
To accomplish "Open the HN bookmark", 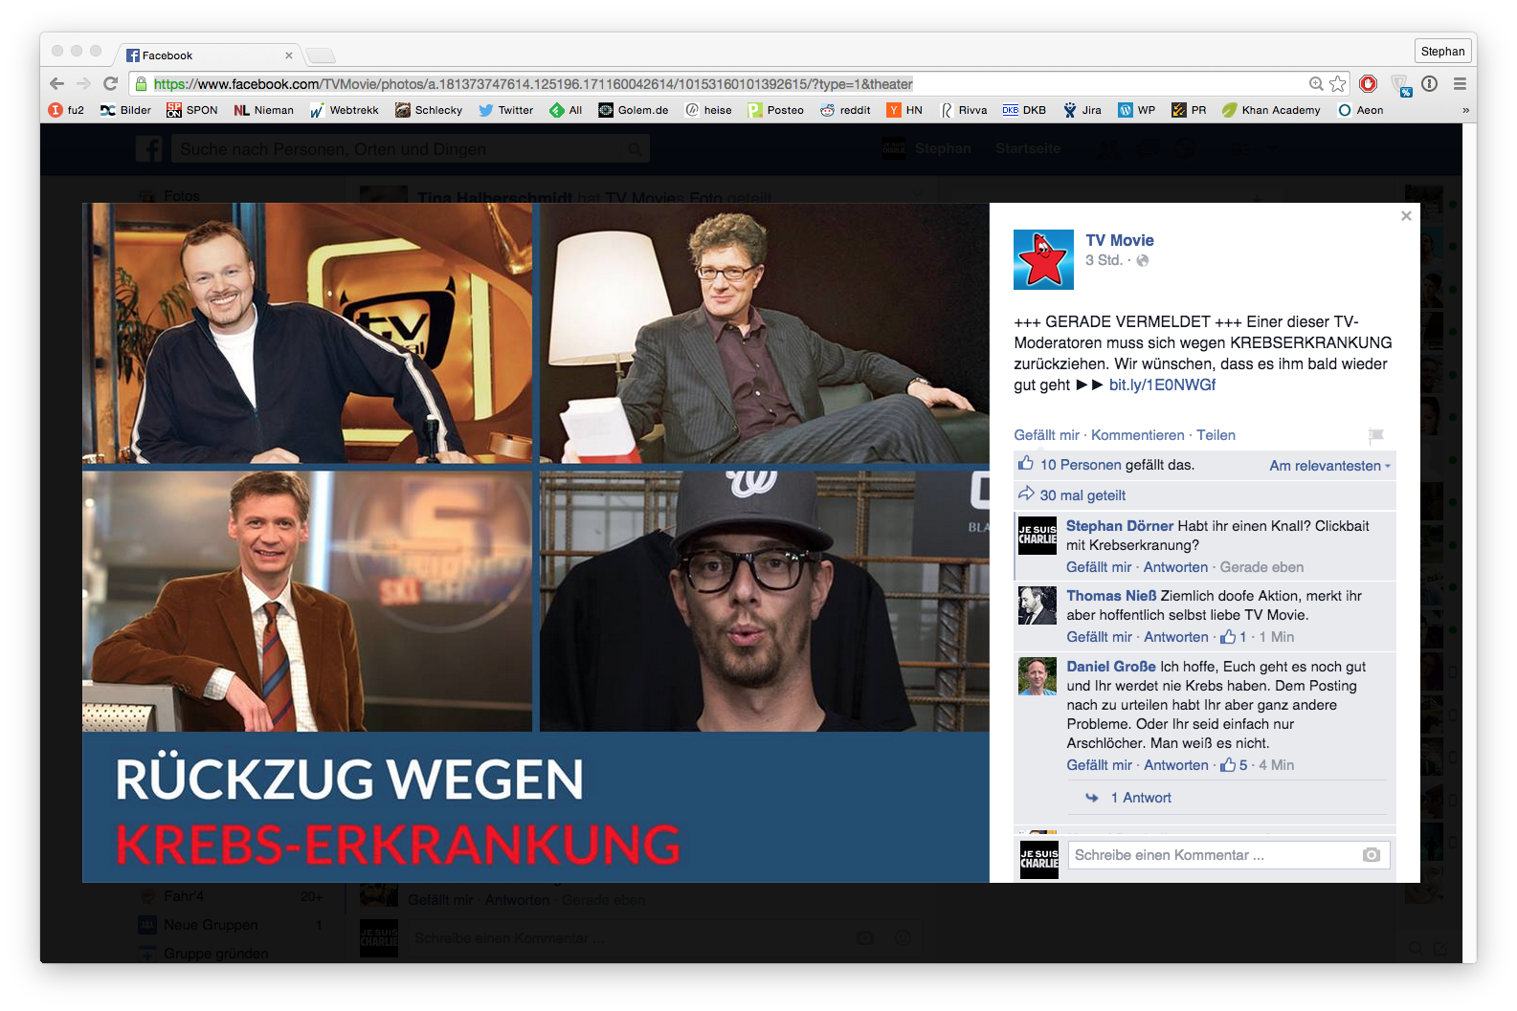I will click(904, 110).
